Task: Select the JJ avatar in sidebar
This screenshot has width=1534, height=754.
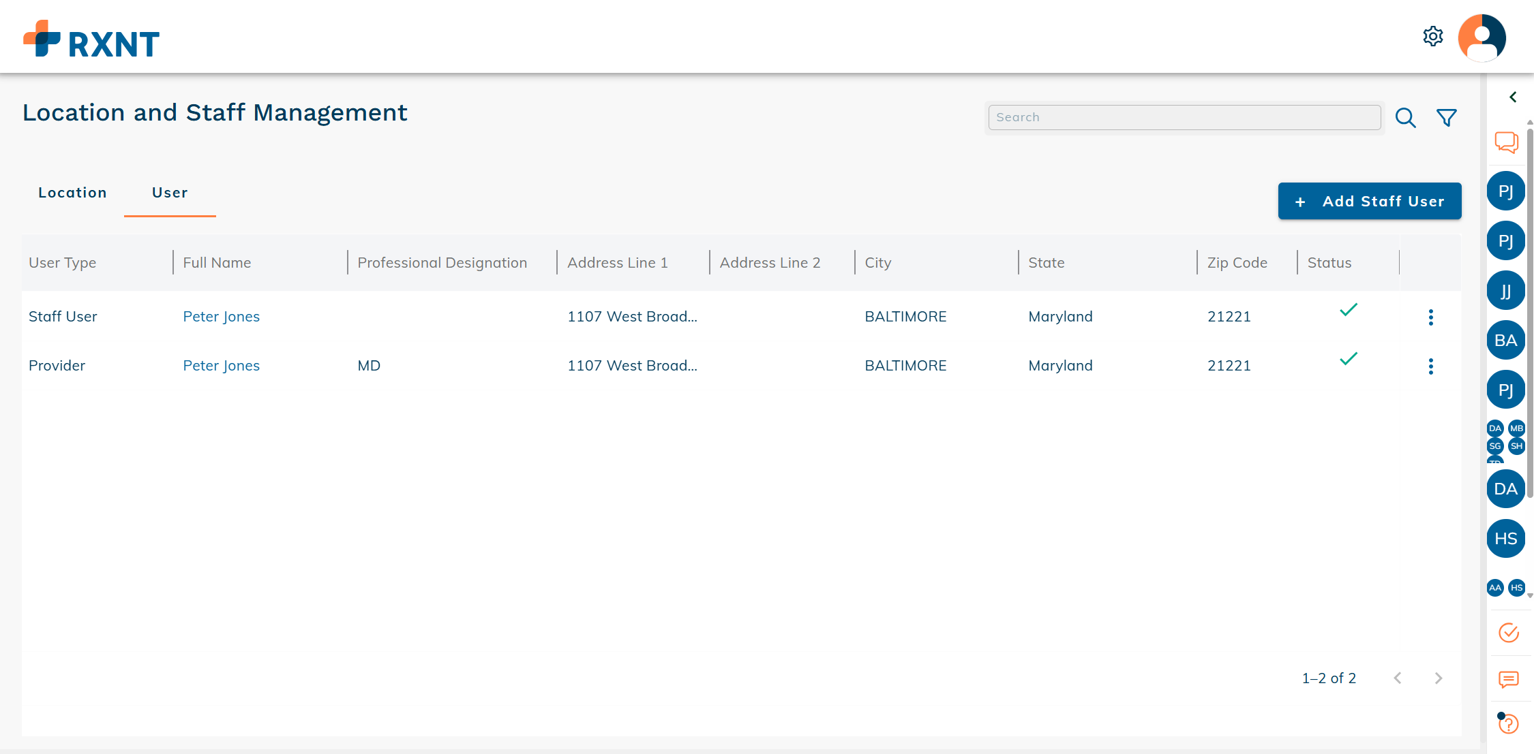Action: point(1505,291)
